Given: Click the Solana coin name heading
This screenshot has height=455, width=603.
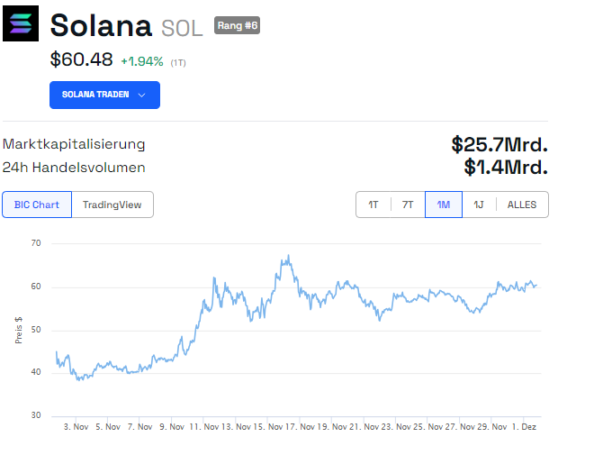Looking at the screenshot, I should [101, 25].
